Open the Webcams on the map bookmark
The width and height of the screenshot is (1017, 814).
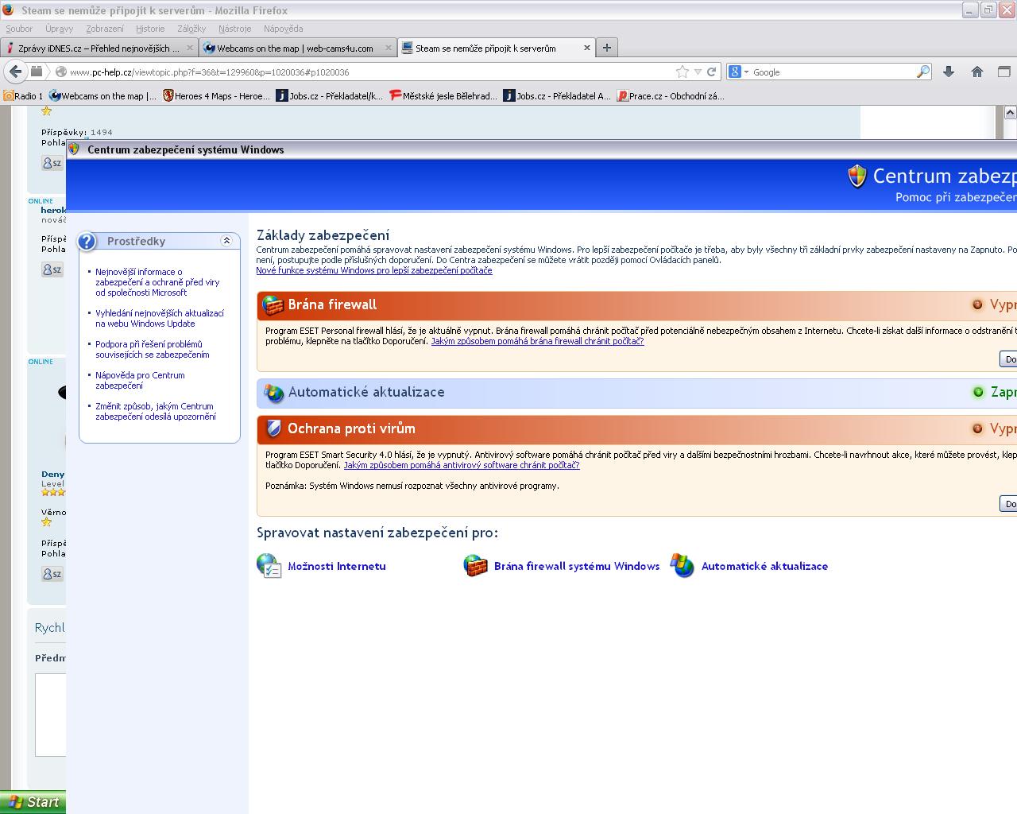tap(103, 96)
